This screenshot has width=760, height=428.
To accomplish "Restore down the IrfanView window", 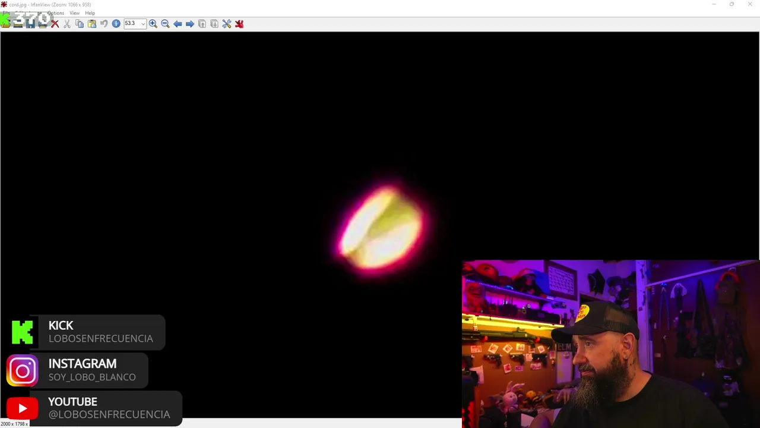I will pos(731,4).
